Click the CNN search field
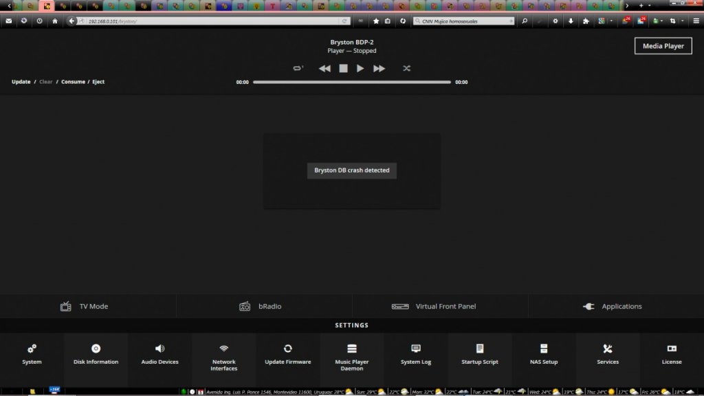This screenshot has width=704, height=396. click(464, 21)
